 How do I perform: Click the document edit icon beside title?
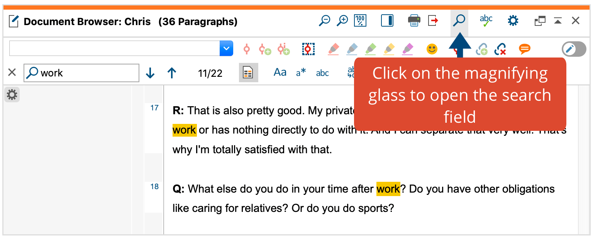14,21
